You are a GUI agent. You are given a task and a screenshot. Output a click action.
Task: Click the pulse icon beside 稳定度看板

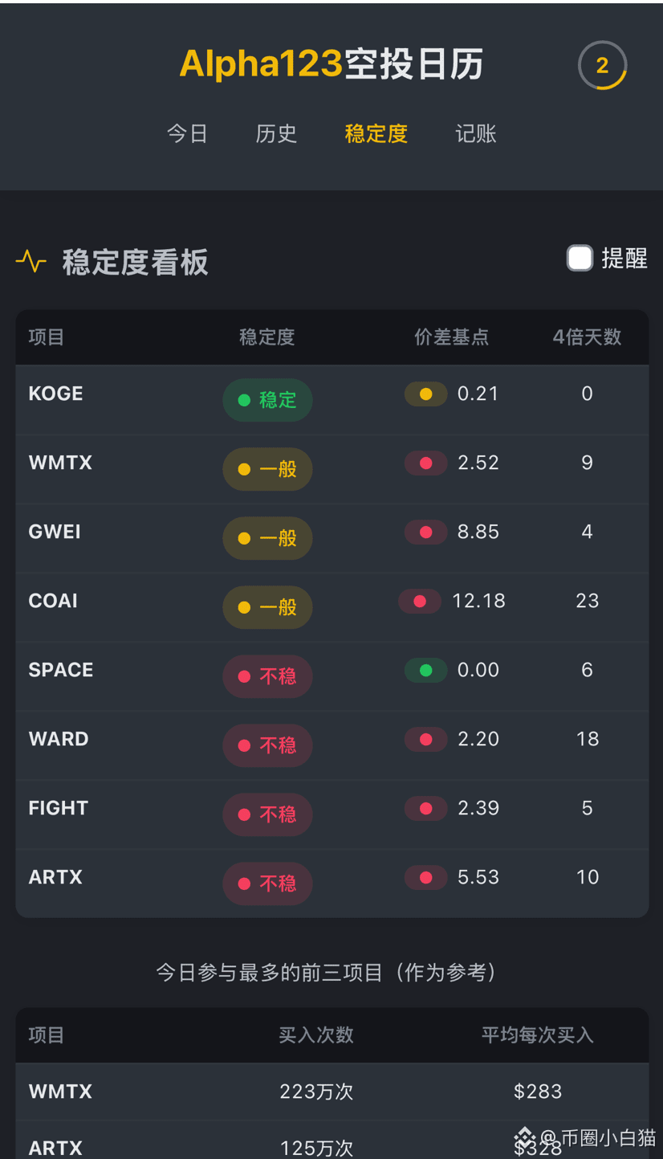(31, 261)
